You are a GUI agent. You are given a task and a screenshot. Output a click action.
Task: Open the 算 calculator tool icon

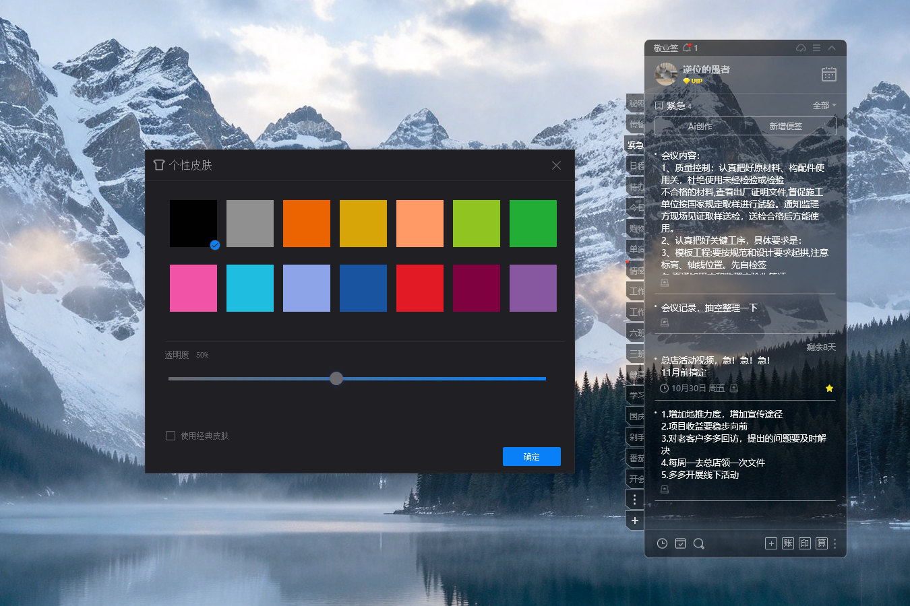[x=822, y=543]
